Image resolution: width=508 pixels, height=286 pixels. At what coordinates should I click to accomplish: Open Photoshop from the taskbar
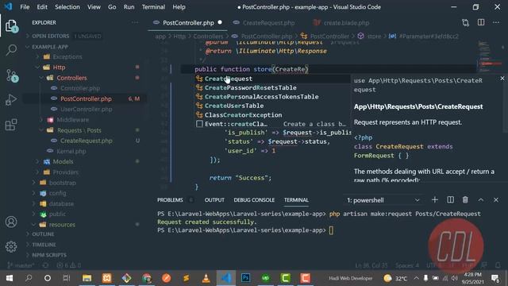coord(245,278)
